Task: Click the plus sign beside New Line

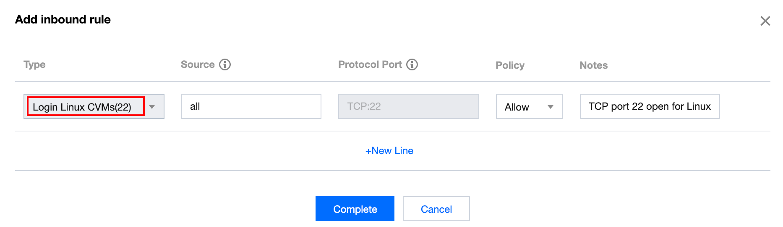Action: click(x=368, y=151)
